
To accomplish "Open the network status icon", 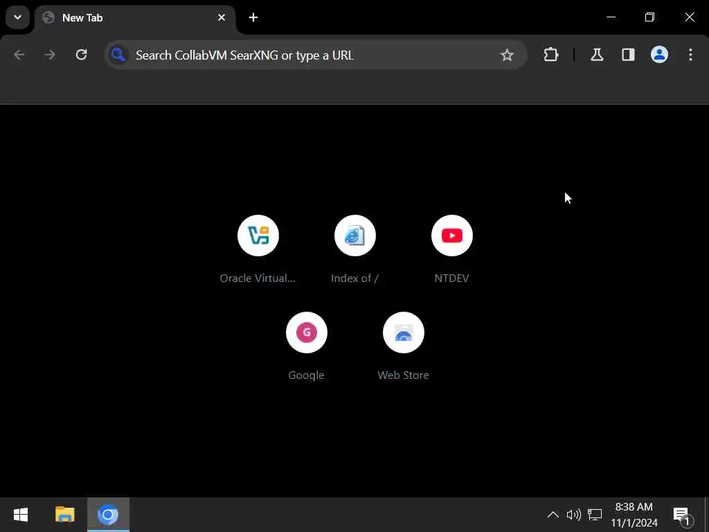I will (595, 515).
